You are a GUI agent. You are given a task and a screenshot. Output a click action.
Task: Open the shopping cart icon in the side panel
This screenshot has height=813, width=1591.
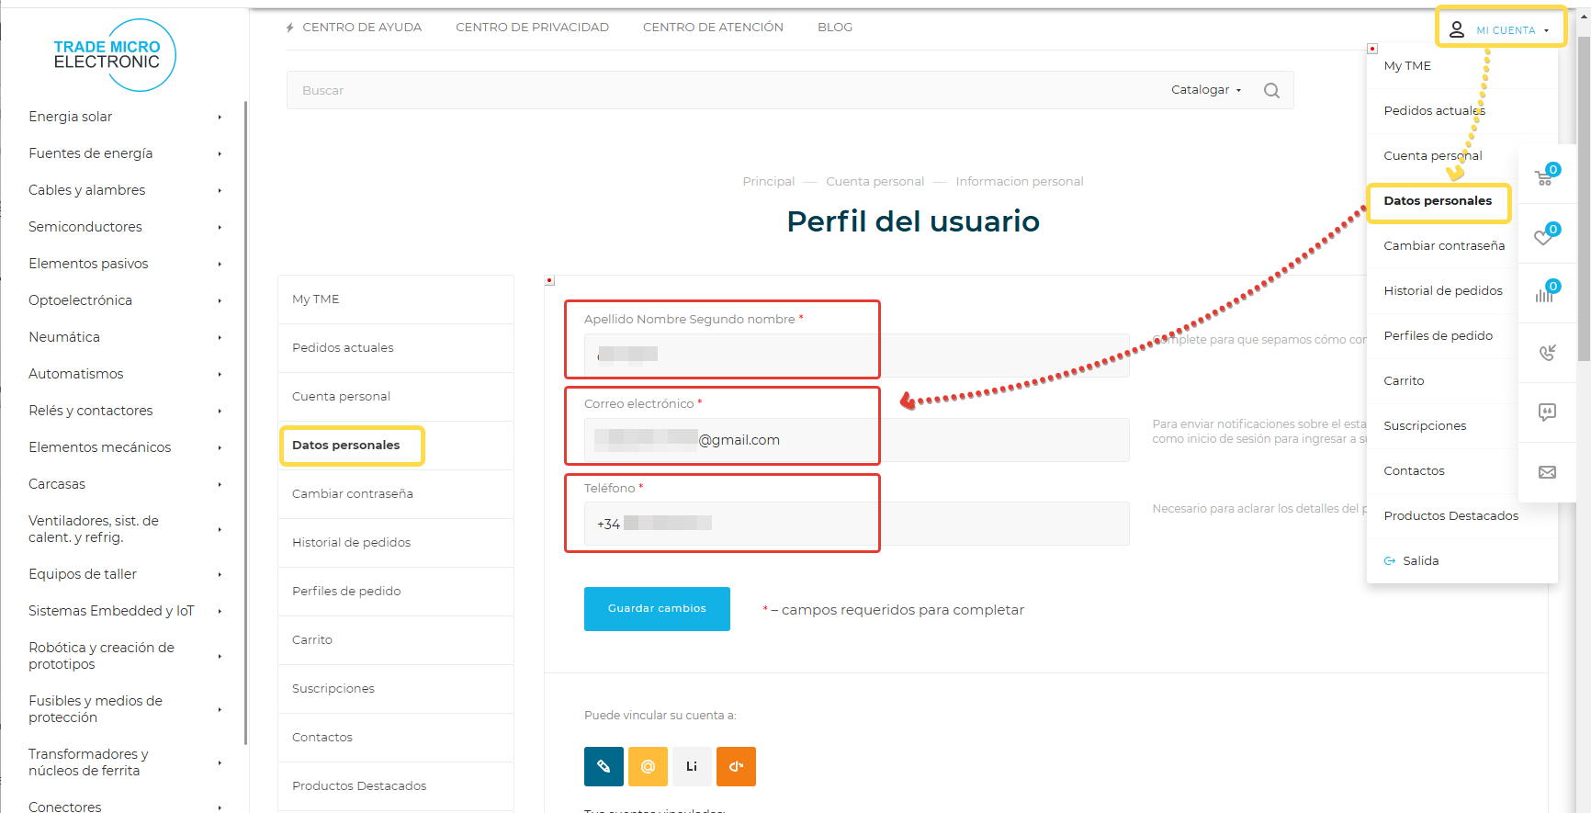1546,176
